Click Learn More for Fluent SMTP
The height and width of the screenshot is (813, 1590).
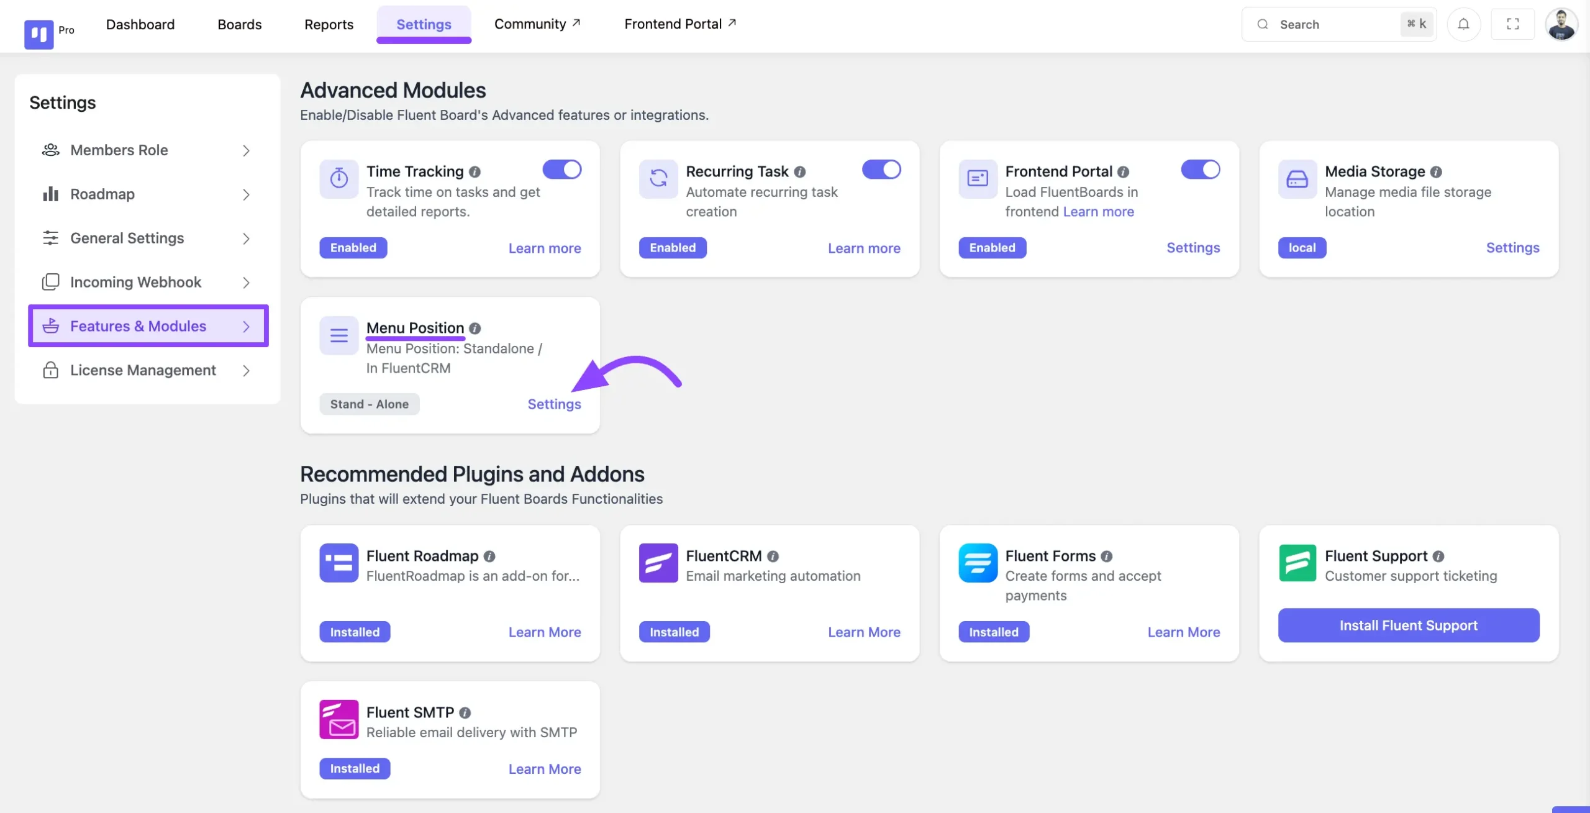545,769
